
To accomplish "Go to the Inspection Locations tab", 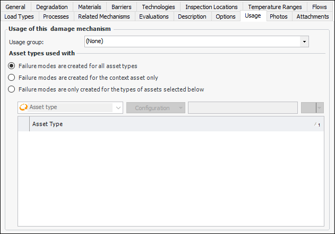I will coord(211,7).
